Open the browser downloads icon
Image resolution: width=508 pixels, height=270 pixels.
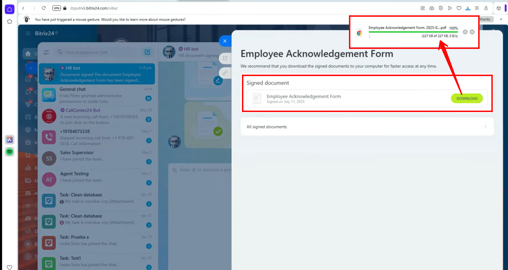(x=468, y=8)
